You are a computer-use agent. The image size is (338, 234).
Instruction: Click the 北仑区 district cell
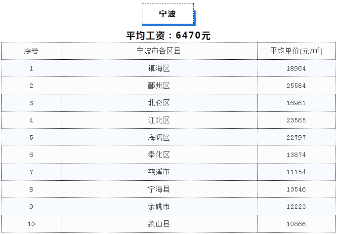[159, 103]
